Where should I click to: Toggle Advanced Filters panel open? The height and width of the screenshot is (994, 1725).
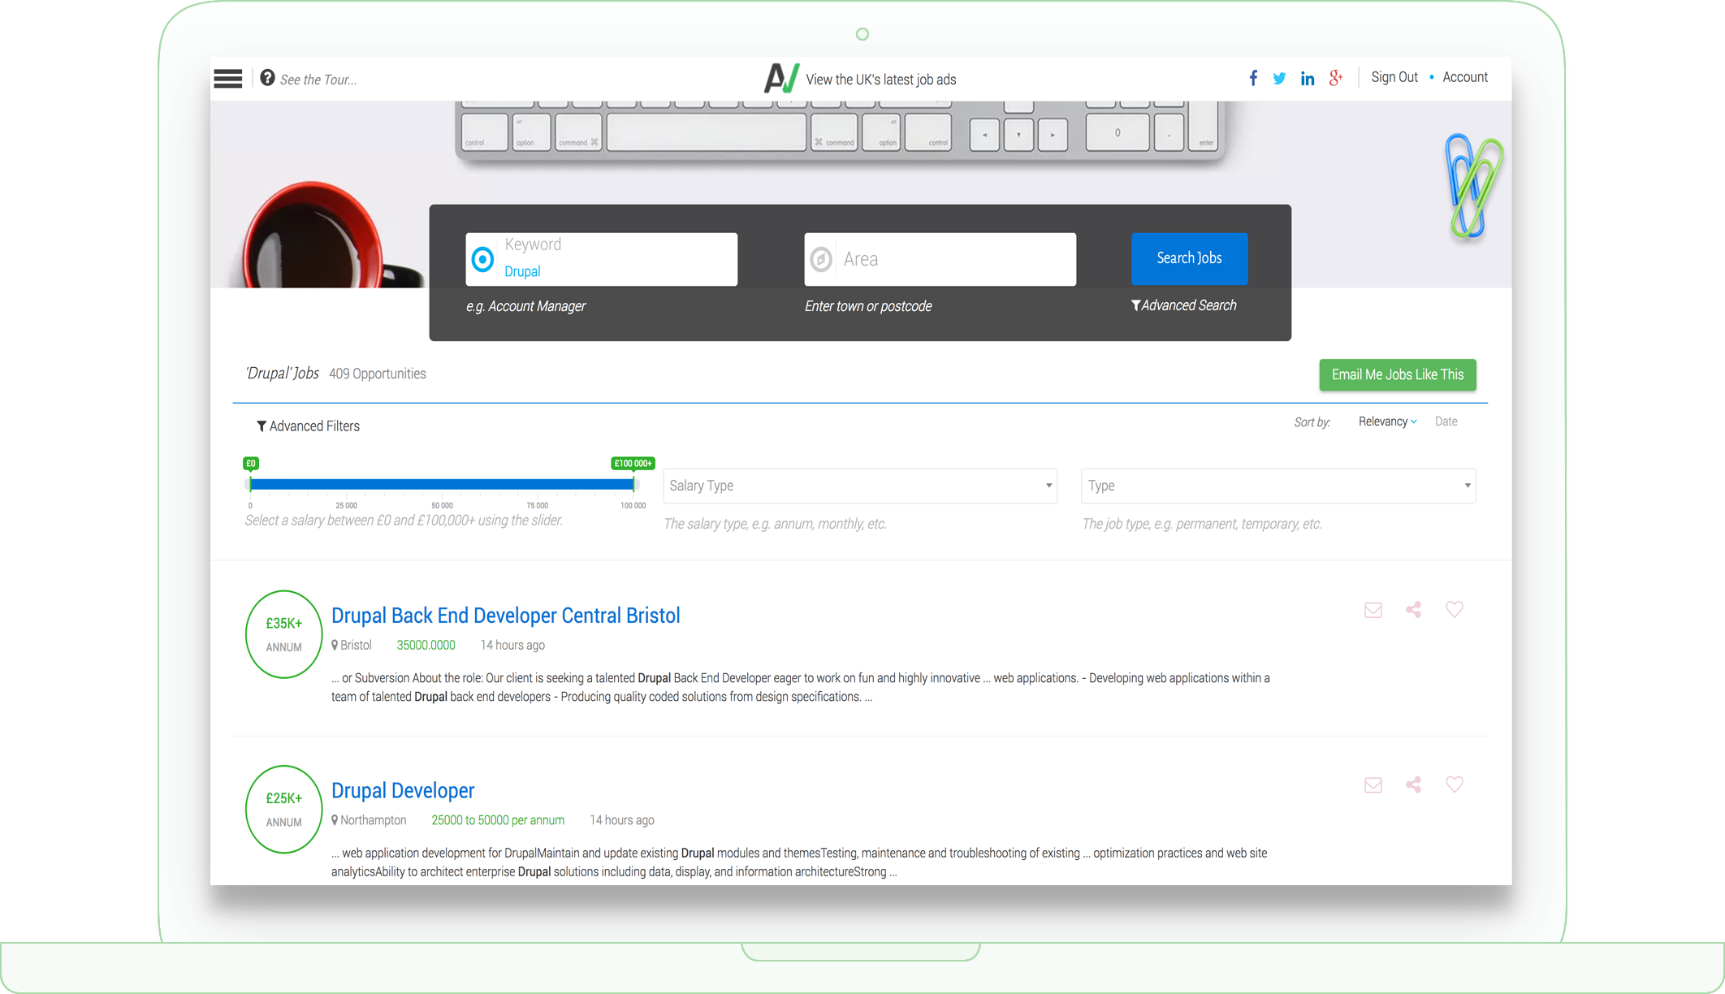(x=305, y=426)
